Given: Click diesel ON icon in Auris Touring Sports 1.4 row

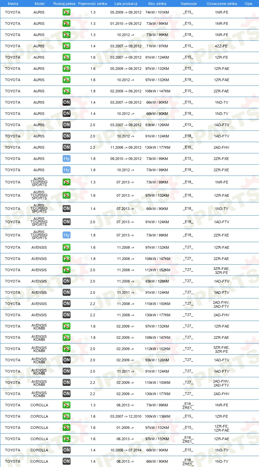Looking at the screenshot, I should click(x=66, y=209).
